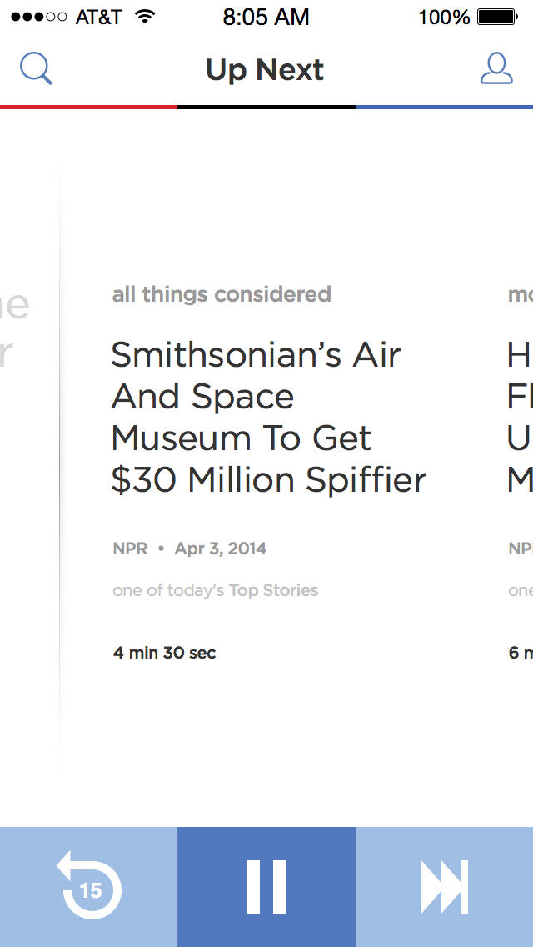Skip to the next story
This screenshot has width=533, height=947.
coord(445,887)
